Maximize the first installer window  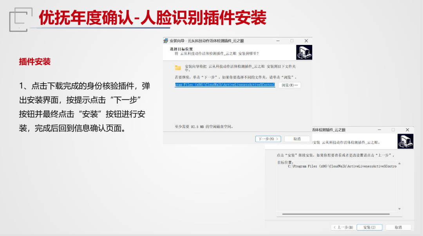292,41
